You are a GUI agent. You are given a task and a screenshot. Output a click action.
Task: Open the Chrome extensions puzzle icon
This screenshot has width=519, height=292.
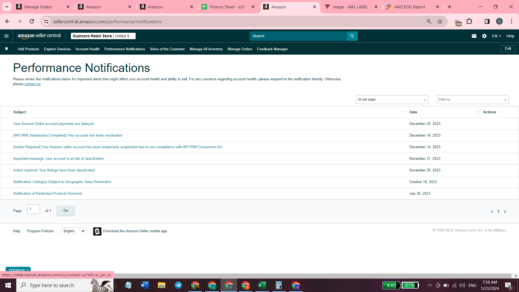[x=470, y=21]
